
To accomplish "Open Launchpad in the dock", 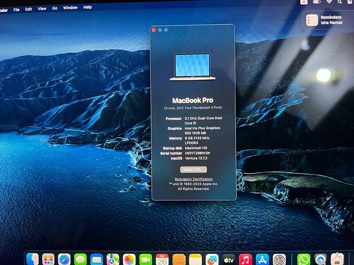I will (48, 259).
